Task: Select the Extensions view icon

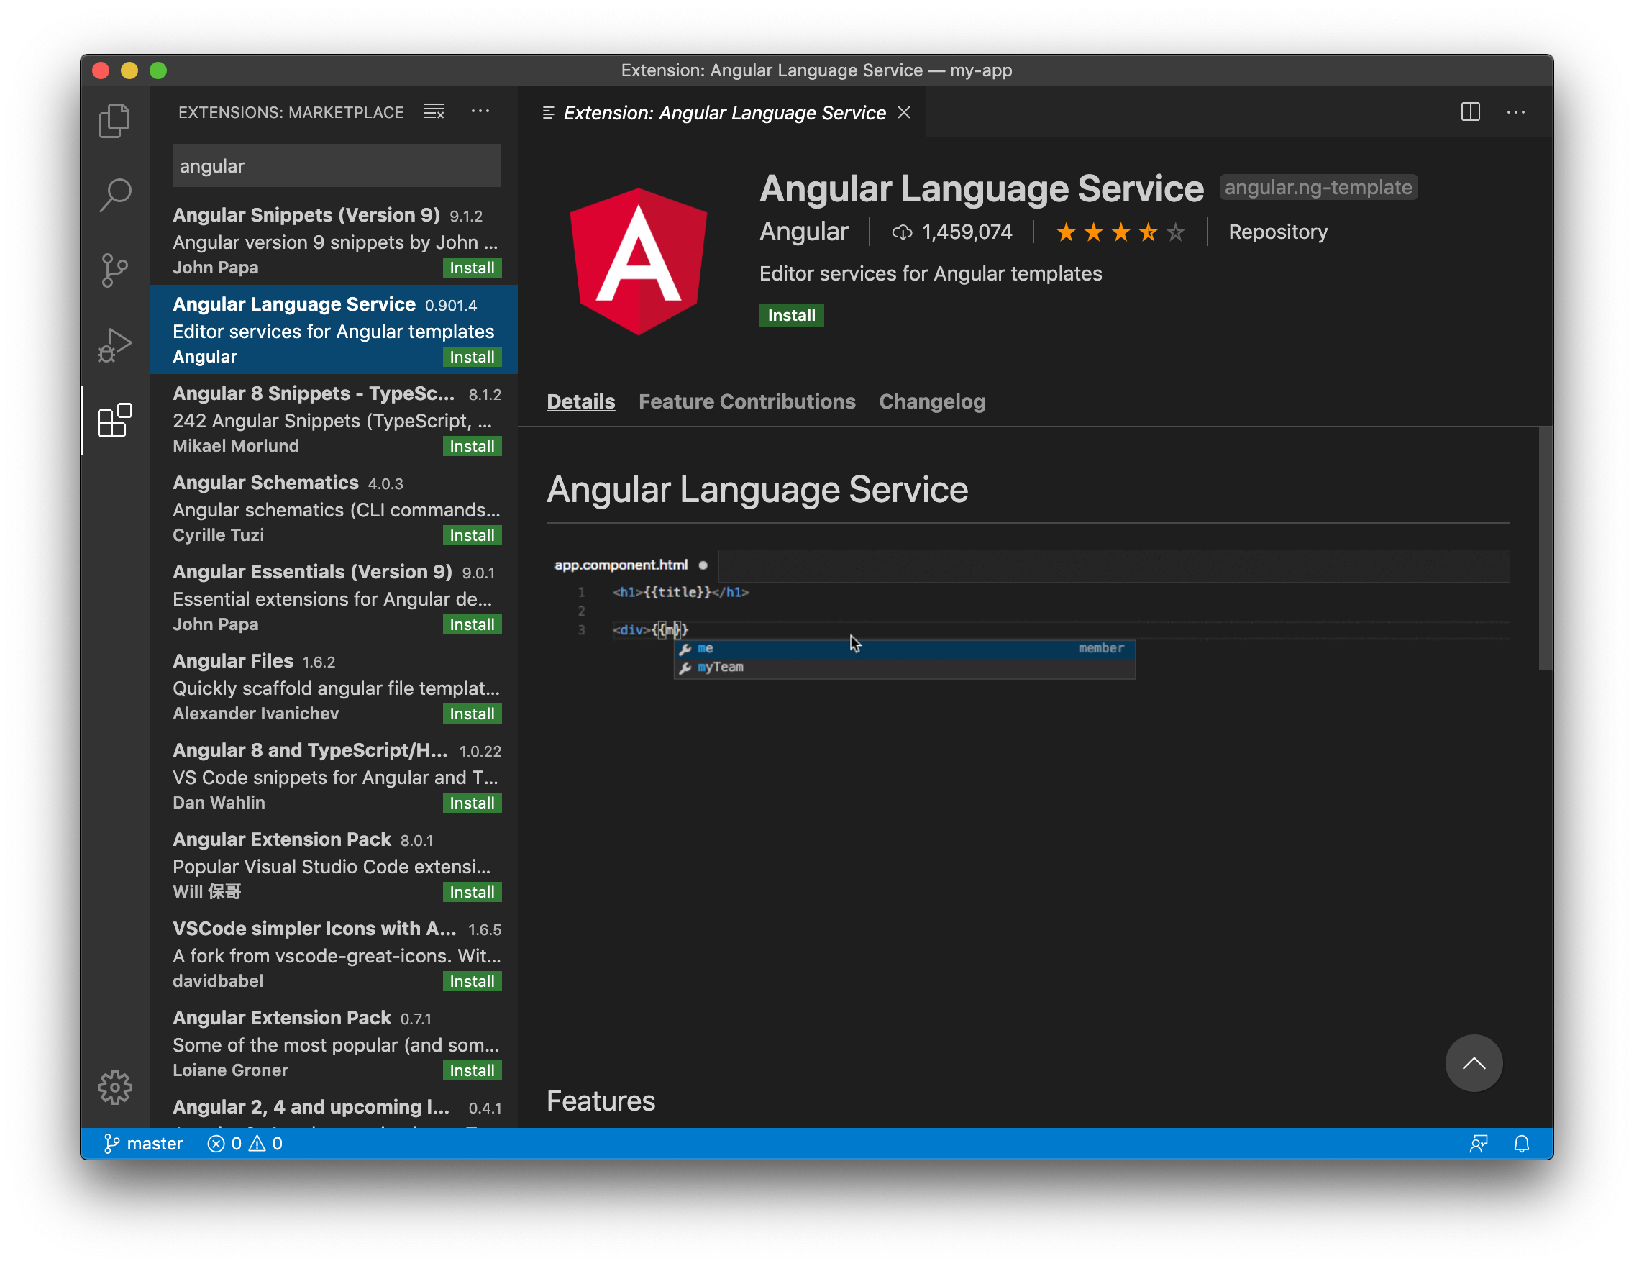Action: pyautogui.click(x=114, y=420)
